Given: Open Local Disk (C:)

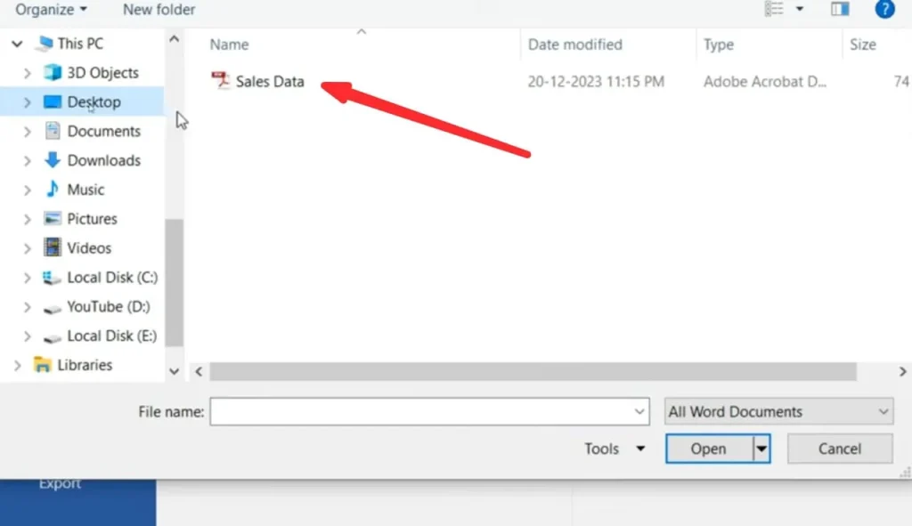Looking at the screenshot, I should pos(112,277).
